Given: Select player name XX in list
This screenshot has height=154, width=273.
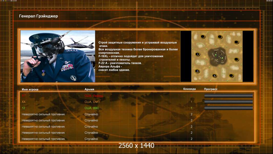Looking at the screenshot, I should point(24,102).
